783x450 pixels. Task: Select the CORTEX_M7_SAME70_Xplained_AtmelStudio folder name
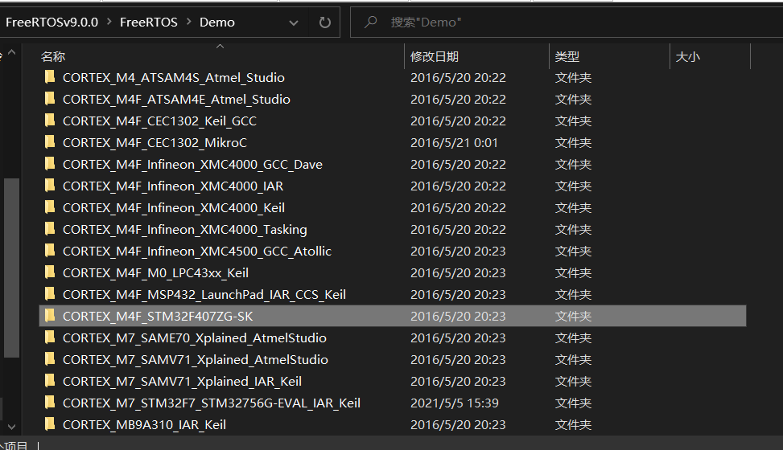tap(195, 338)
